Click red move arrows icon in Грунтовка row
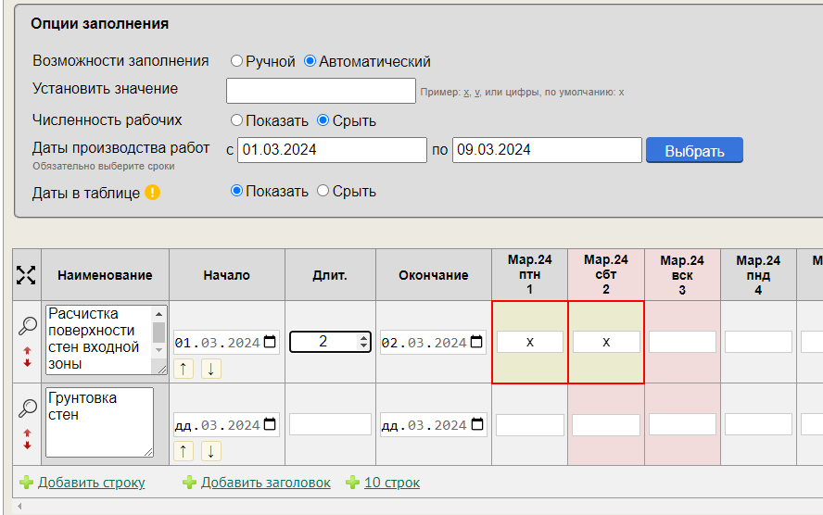 pos(27,439)
